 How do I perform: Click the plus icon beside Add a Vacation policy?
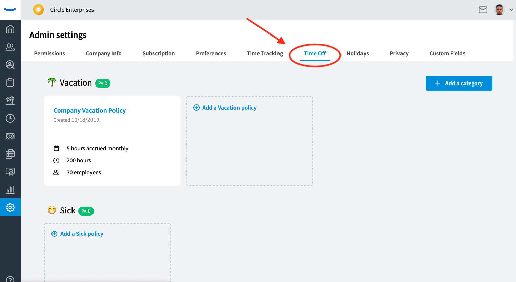pyautogui.click(x=197, y=108)
